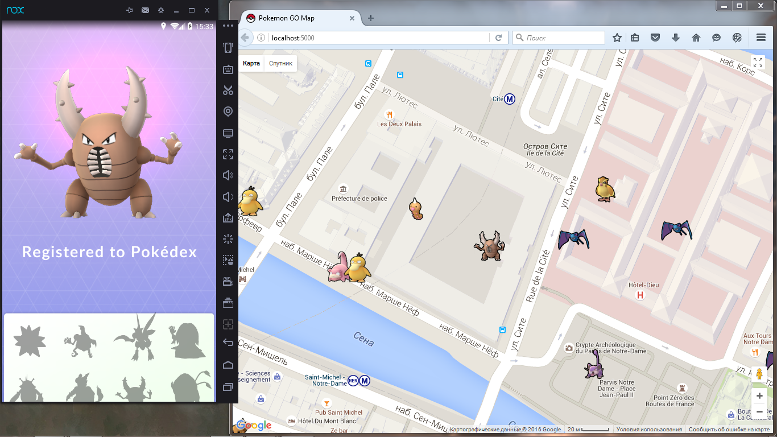Open Условия использования link

[649, 430]
